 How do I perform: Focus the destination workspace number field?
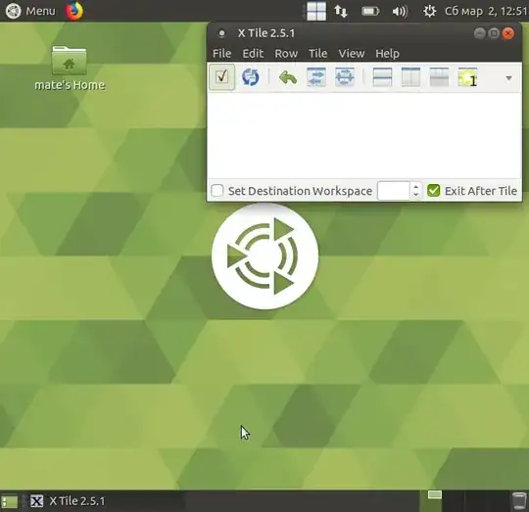click(394, 191)
